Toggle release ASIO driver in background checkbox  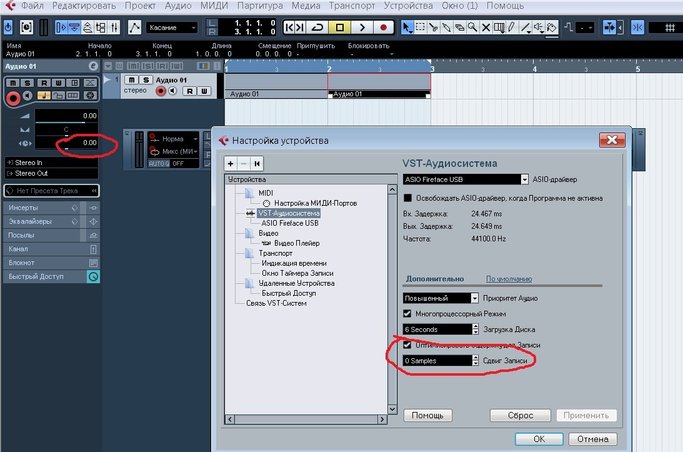(x=407, y=198)
